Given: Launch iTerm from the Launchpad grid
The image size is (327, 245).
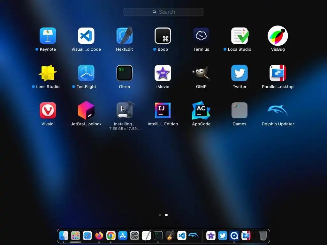Looking at the screenshot, I should tap(125, 73).
